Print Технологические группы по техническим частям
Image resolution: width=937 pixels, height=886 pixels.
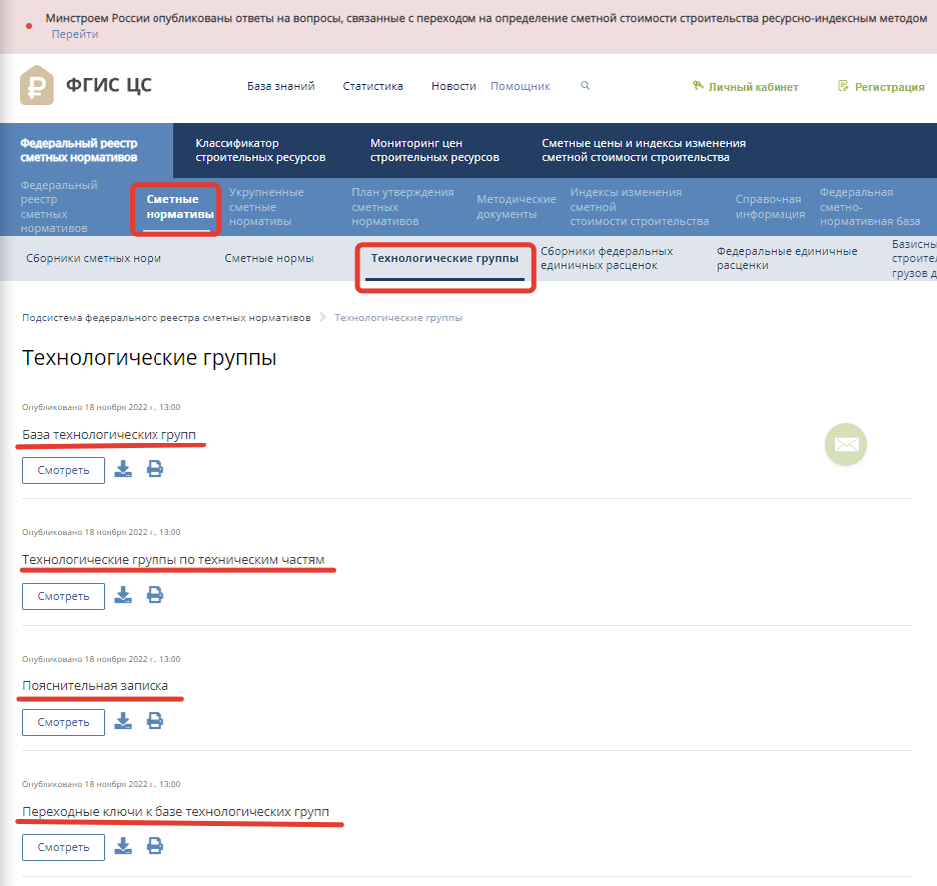coord(155,595)
